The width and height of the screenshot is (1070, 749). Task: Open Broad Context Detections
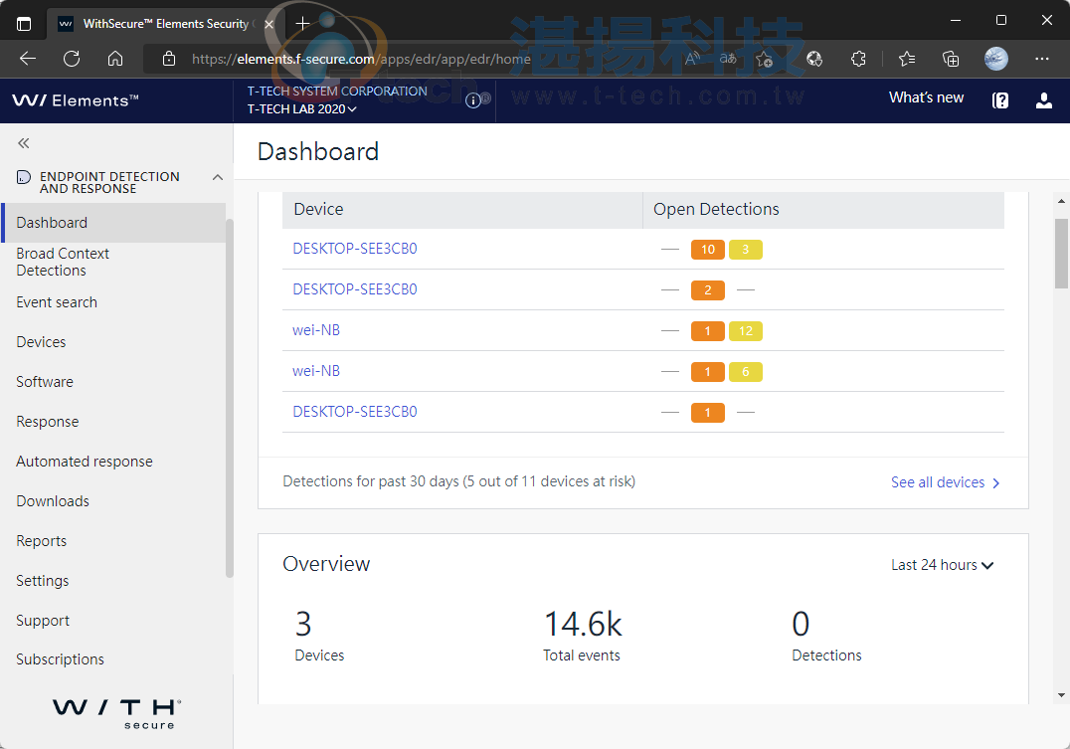[63, 263]
